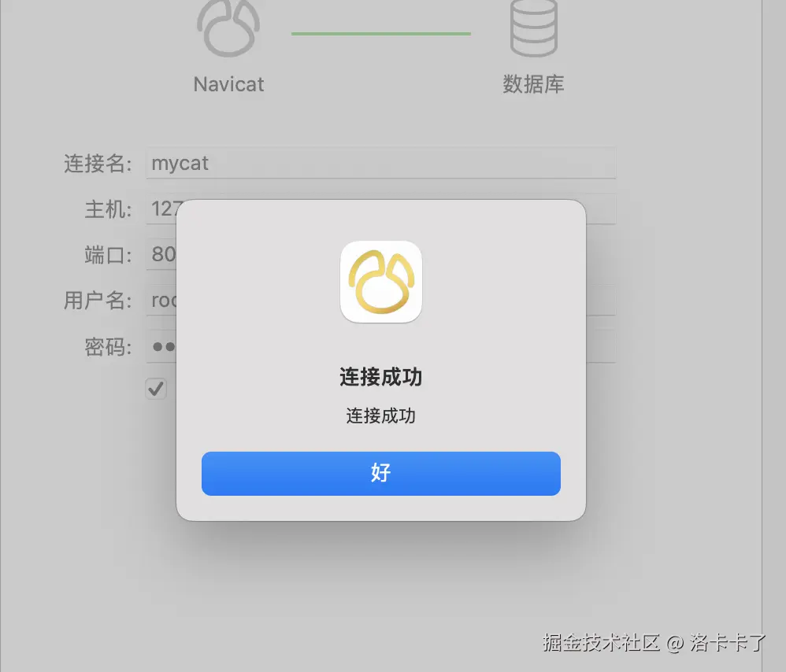The width and height of the screenshot is (786, 672).
Task: Focus the 连接名 field containing mycat
Action: coord(381,163)
